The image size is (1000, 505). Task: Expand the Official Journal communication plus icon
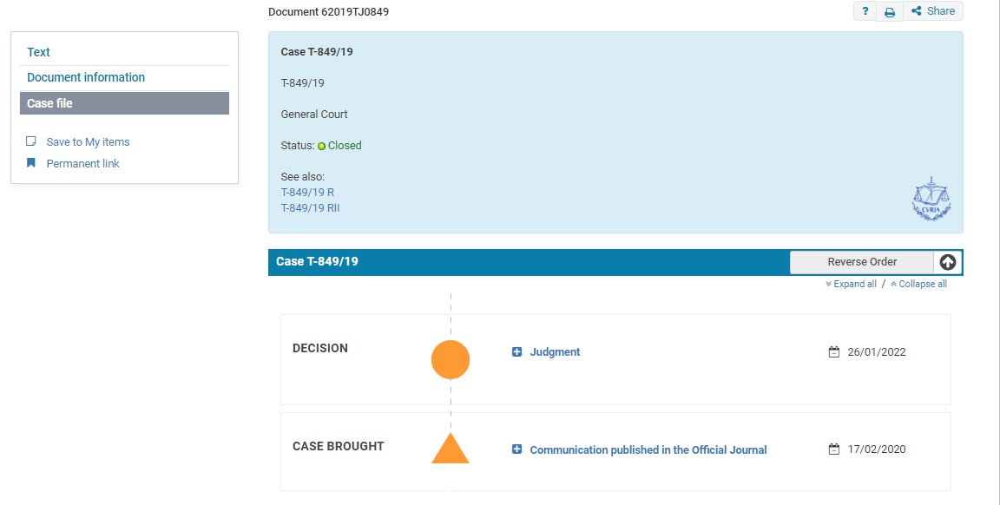(516, 449)
